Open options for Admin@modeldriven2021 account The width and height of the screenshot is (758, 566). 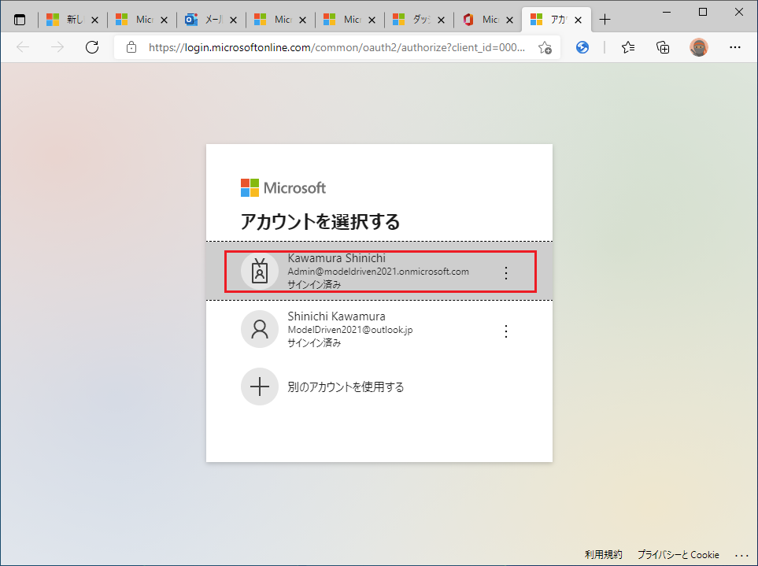[505, 272]
